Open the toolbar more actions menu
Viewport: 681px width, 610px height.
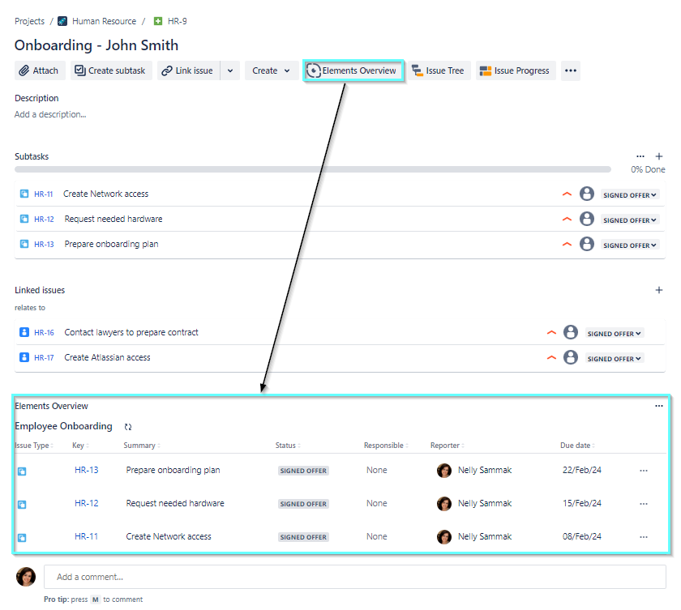tap(571, 70)
